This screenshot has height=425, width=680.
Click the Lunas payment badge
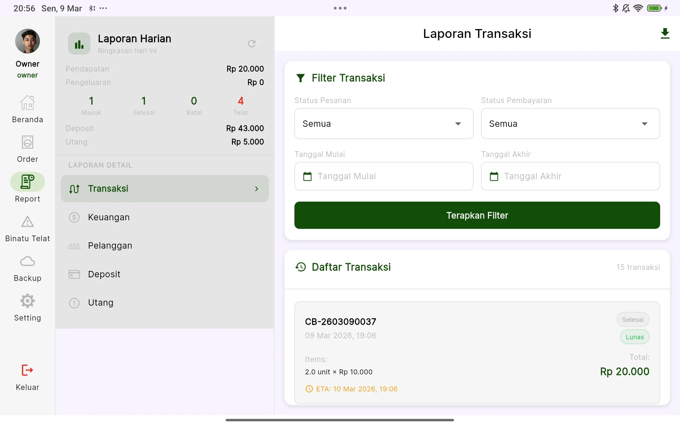(635, 337)
